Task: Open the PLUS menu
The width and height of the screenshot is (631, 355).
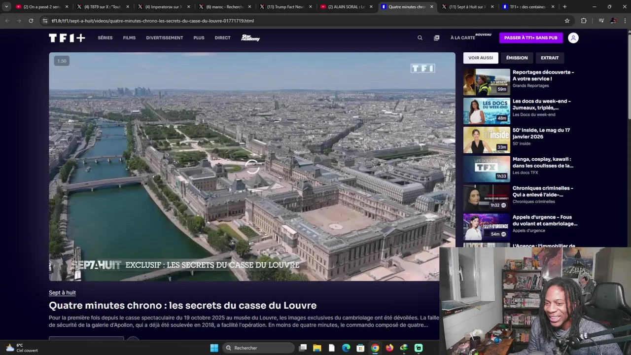Action: click(x=199, y=38)
